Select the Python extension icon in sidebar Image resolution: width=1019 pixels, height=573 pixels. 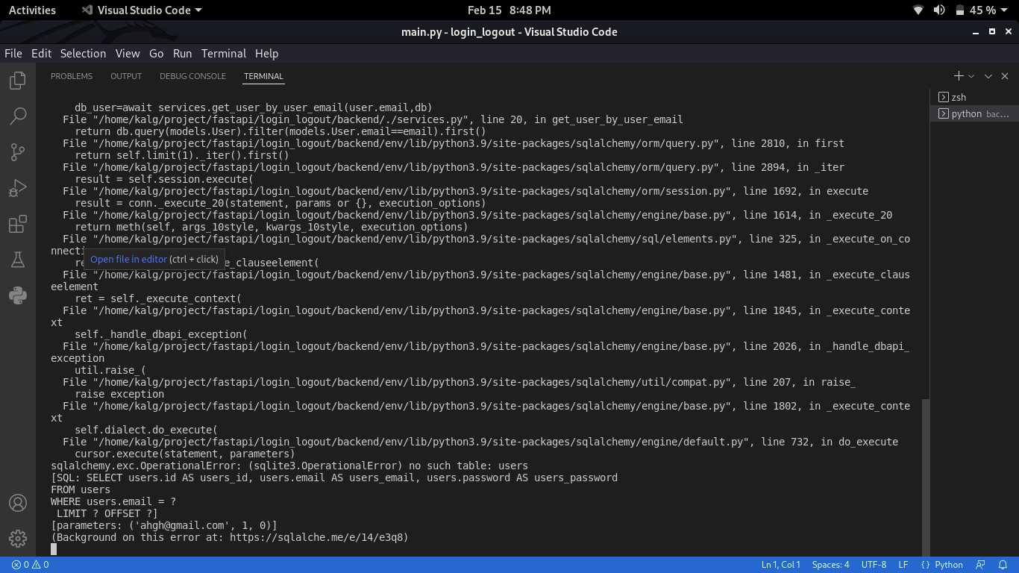pyautogui.click(x=17, y=295)
